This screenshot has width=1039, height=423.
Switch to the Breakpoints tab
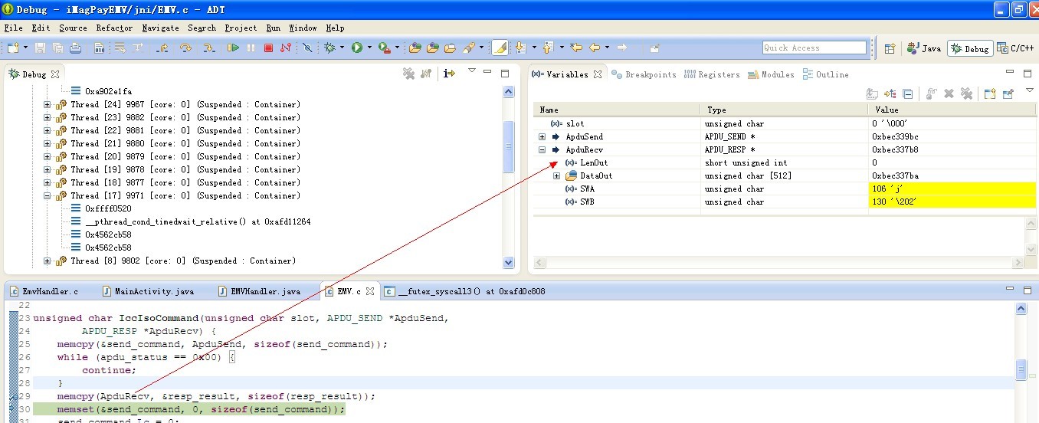tap(644, 74)
